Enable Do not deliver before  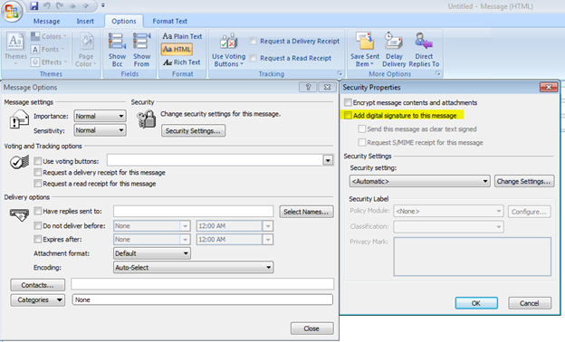point(37,225)
